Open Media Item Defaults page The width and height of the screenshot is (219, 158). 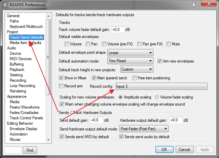(x=26, y=43)
